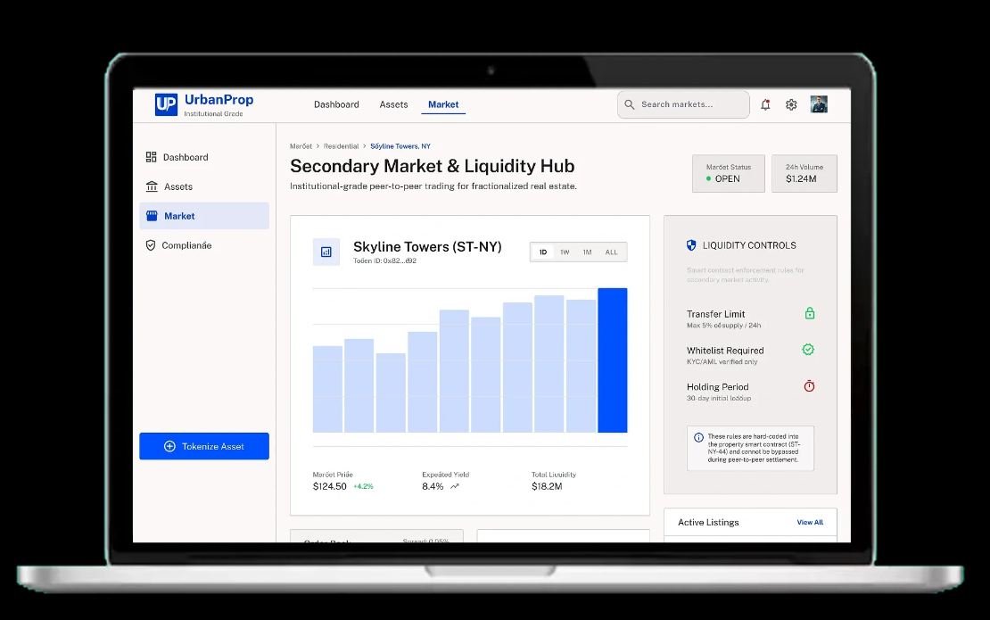The height and width of the screenshot is (620, 990).
Task: Click the Active Listings heading
Action: 708,522
